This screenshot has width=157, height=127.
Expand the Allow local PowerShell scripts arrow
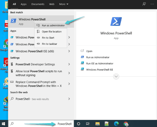(69, 73)
